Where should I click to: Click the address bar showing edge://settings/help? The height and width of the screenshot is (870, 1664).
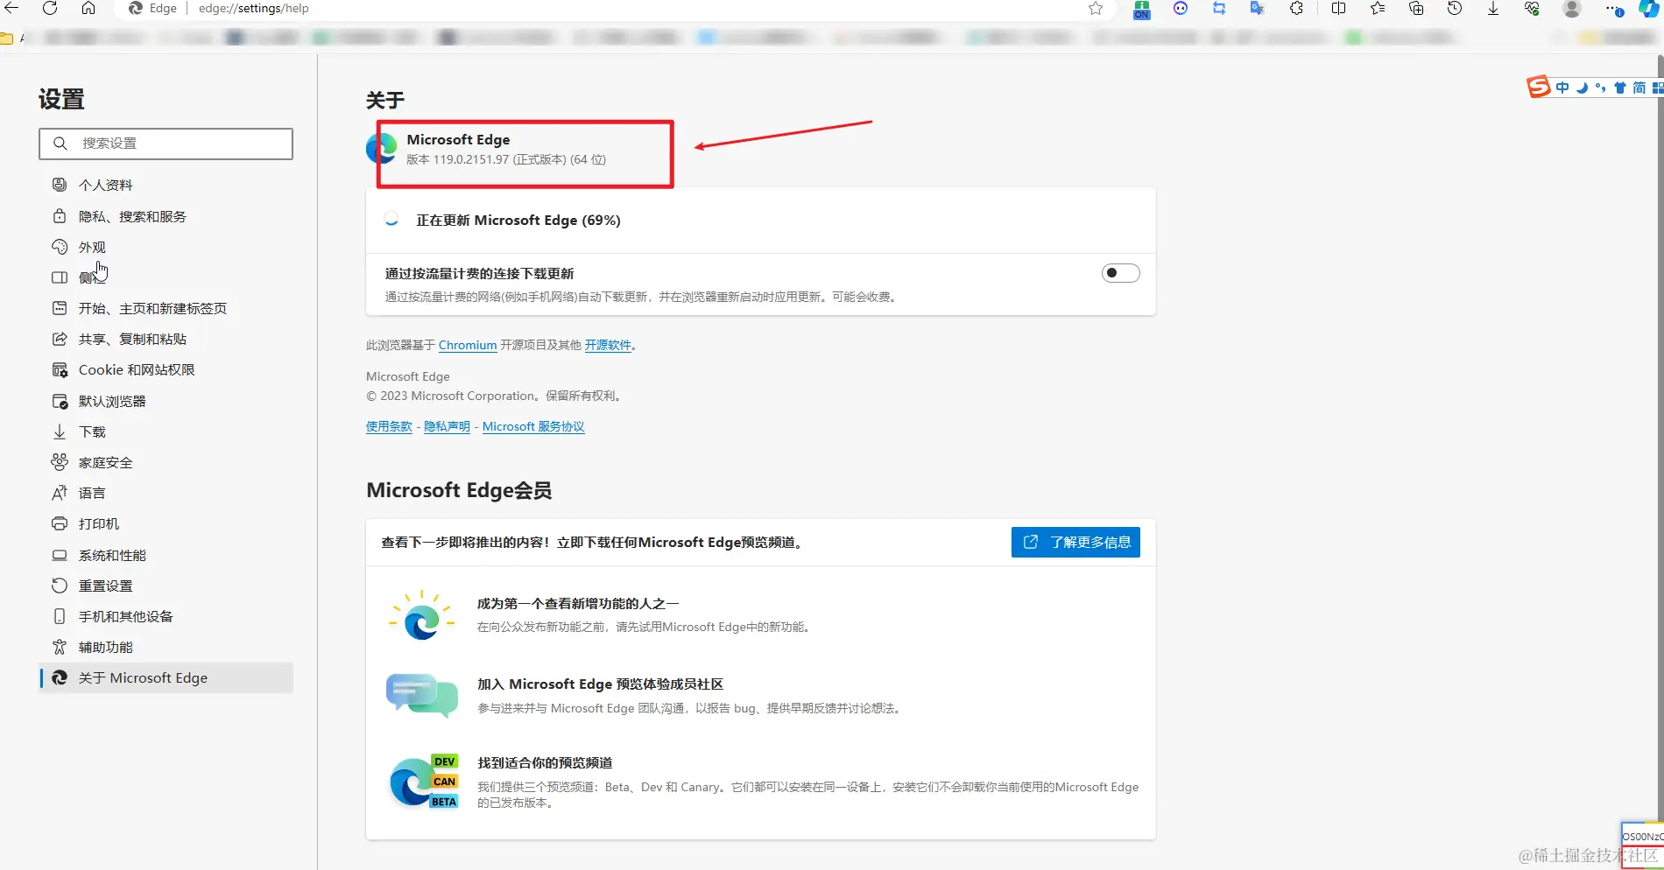pos(254,8)
